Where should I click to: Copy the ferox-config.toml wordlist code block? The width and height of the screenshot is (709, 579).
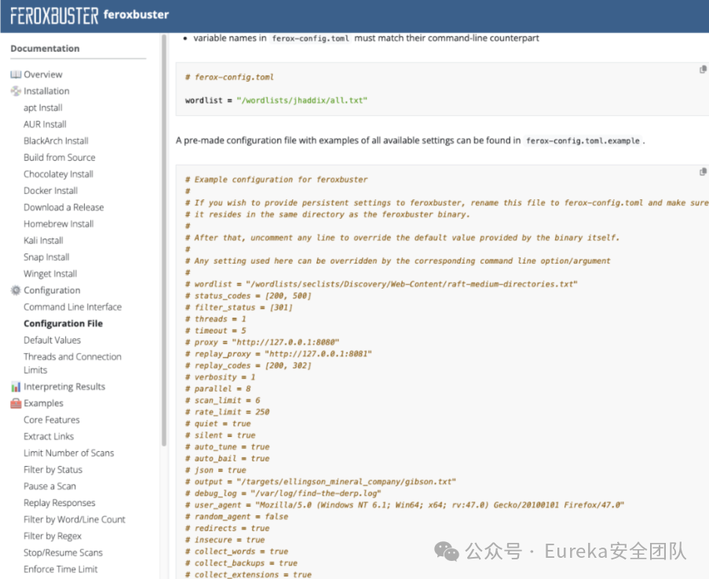703,70
